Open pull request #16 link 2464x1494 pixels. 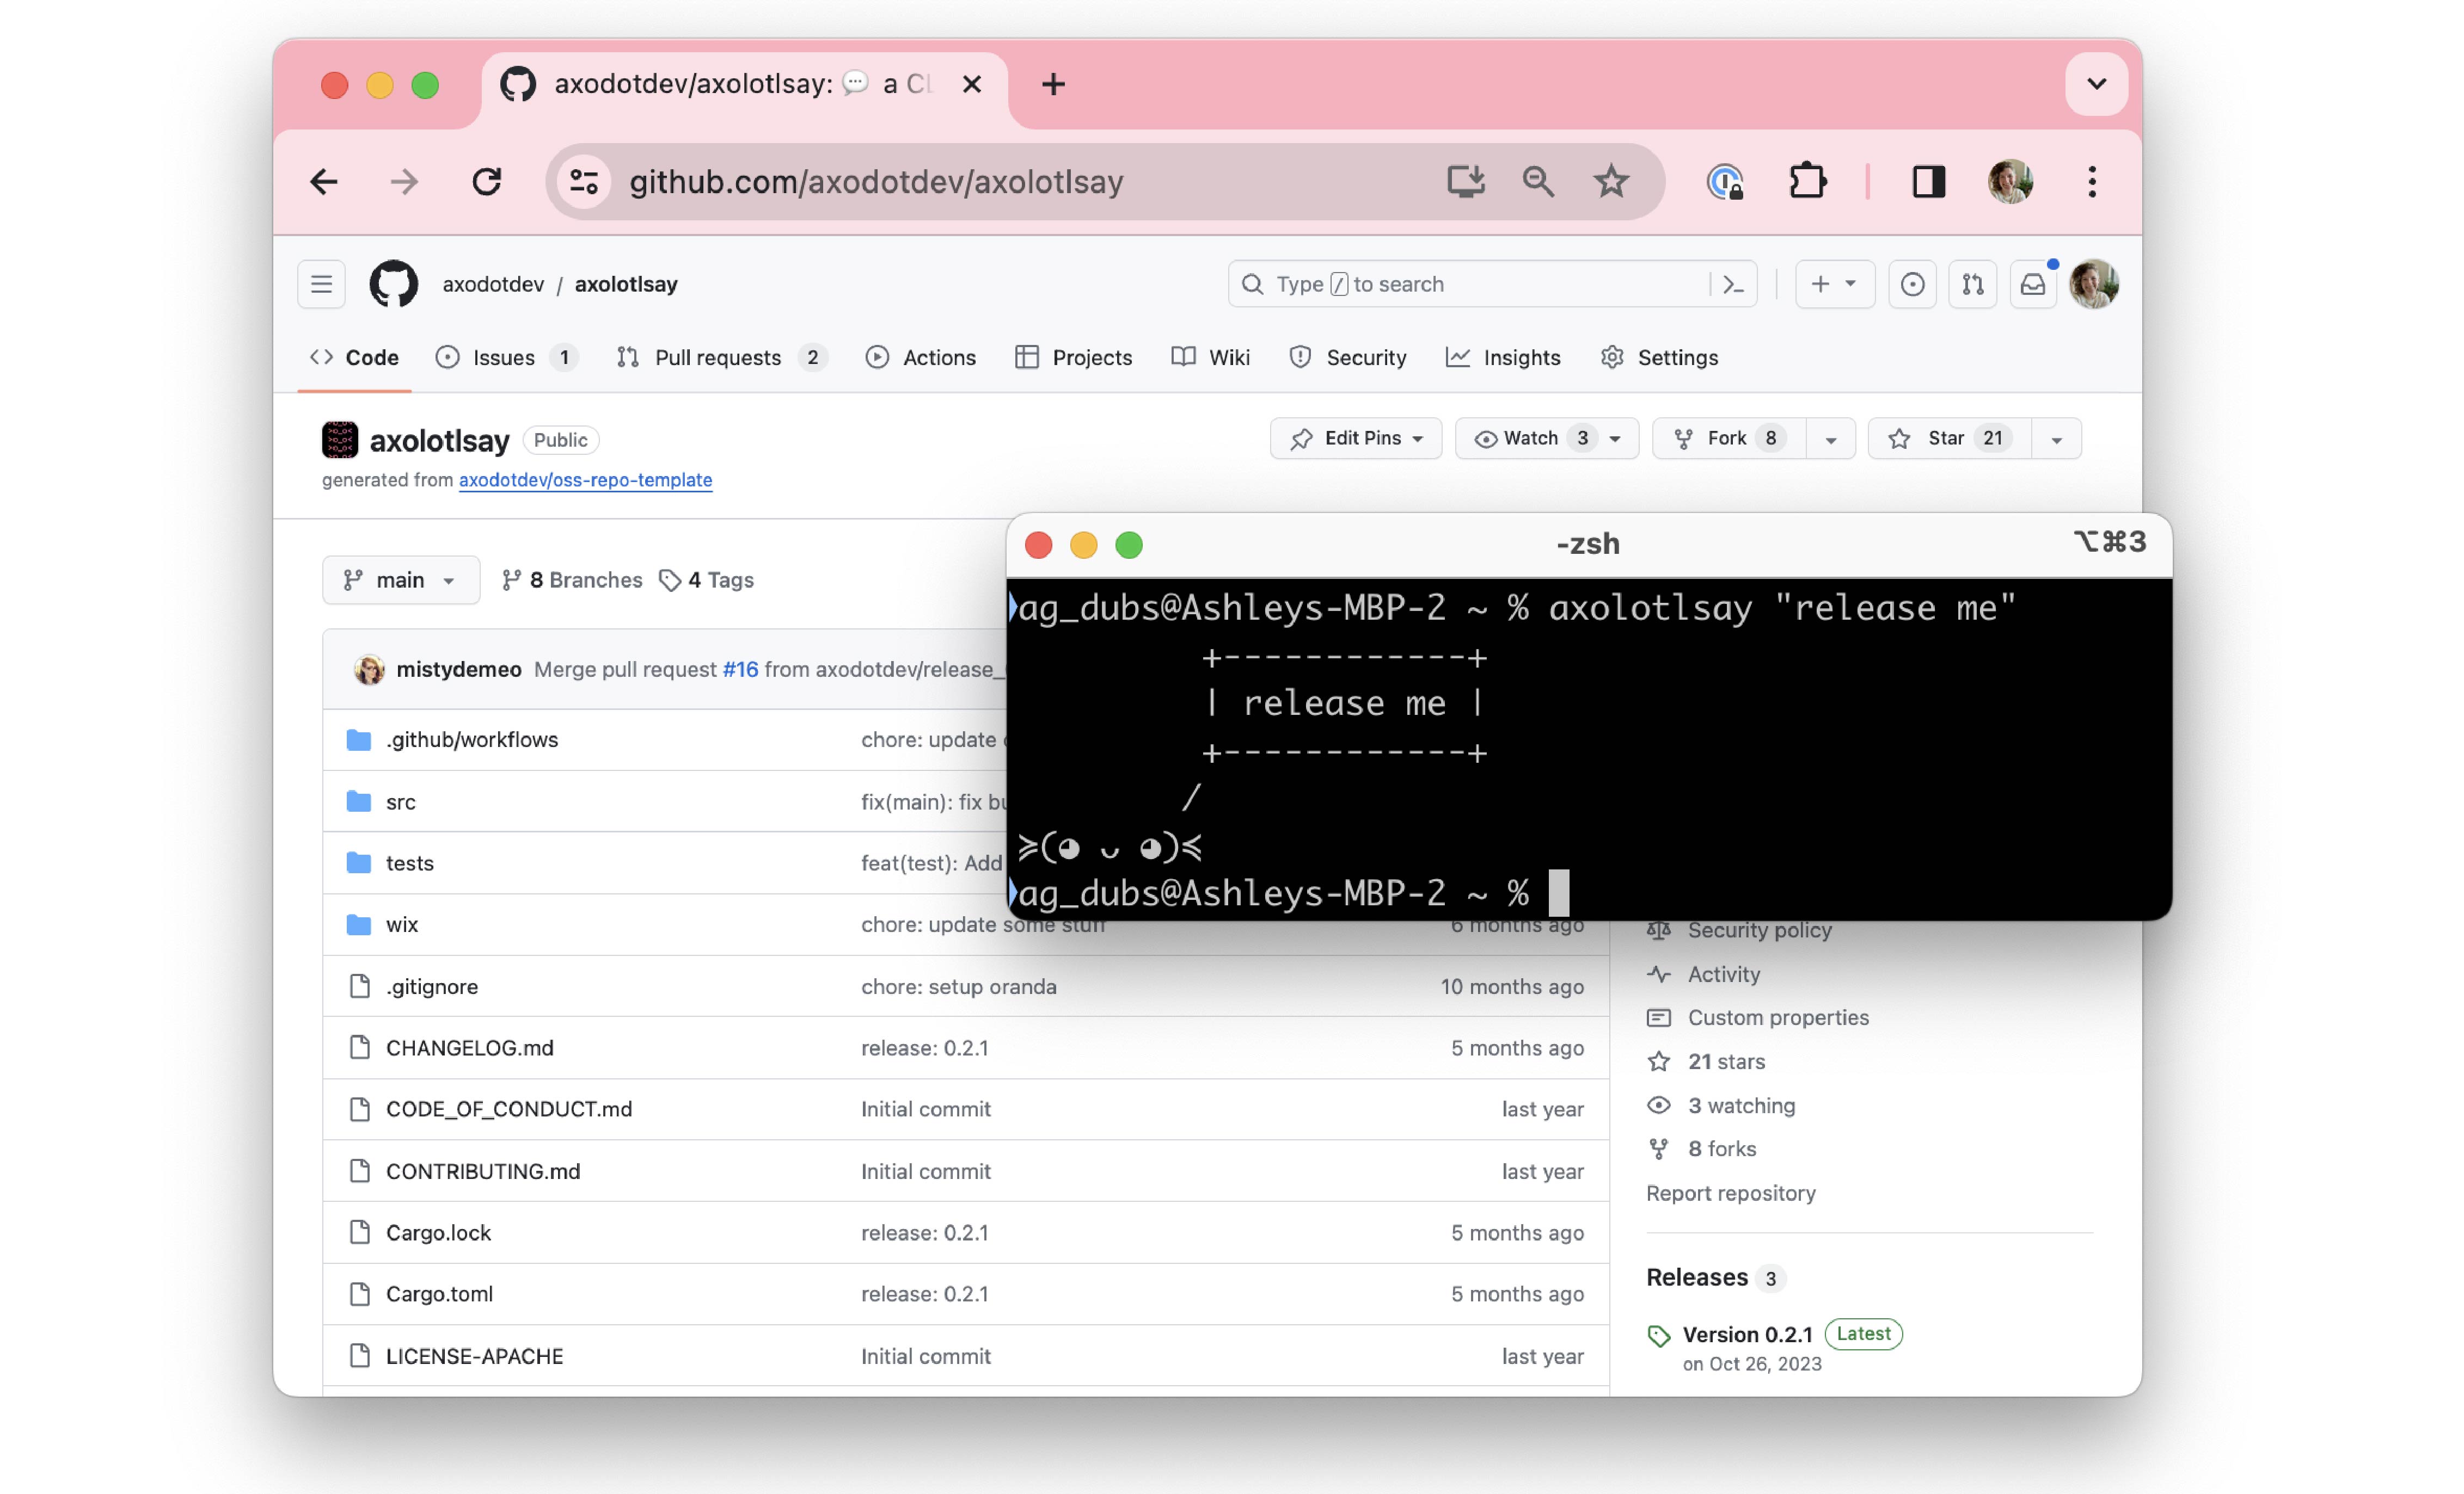pyautogui.click(x=740, y=670)
